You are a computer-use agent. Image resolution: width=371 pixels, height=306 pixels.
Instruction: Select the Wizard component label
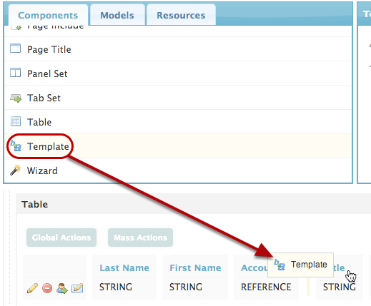(x=42, y=170)
